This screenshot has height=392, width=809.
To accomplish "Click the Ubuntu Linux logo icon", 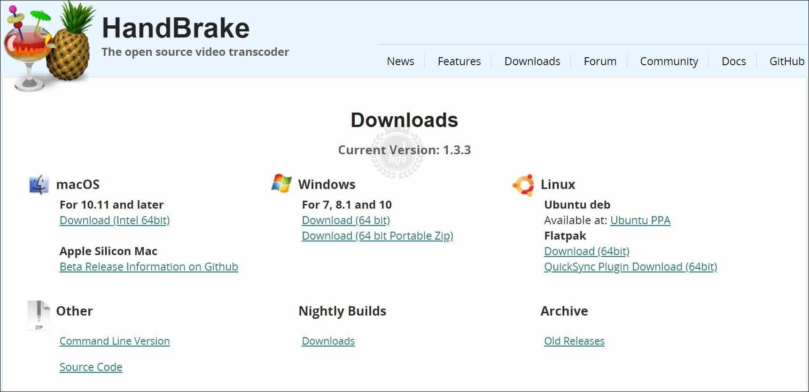I will (523, 185).
